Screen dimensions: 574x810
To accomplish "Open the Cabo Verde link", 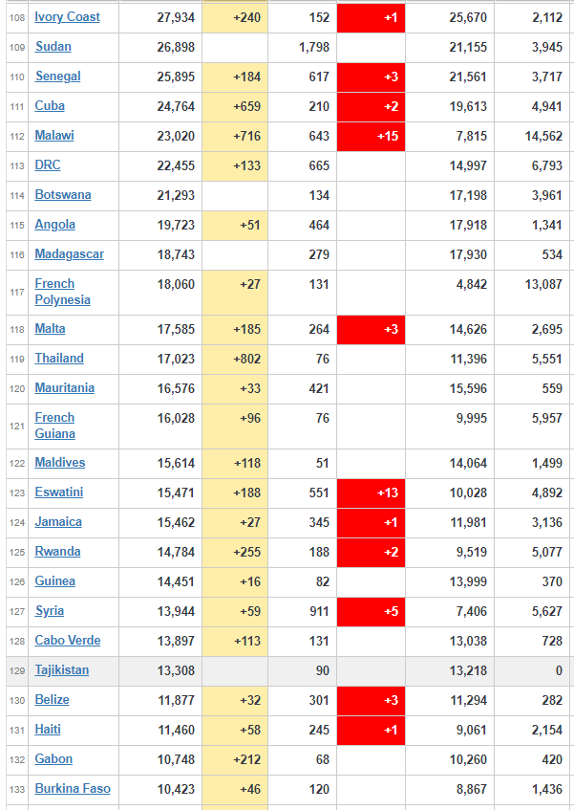I will (x=68, y=641).
